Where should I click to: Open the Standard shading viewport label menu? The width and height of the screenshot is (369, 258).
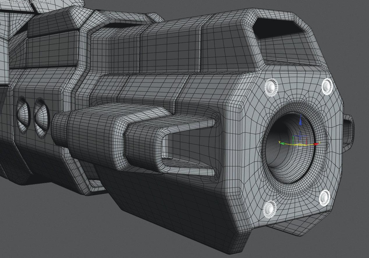pyautogui.click(x=21, y=2)
